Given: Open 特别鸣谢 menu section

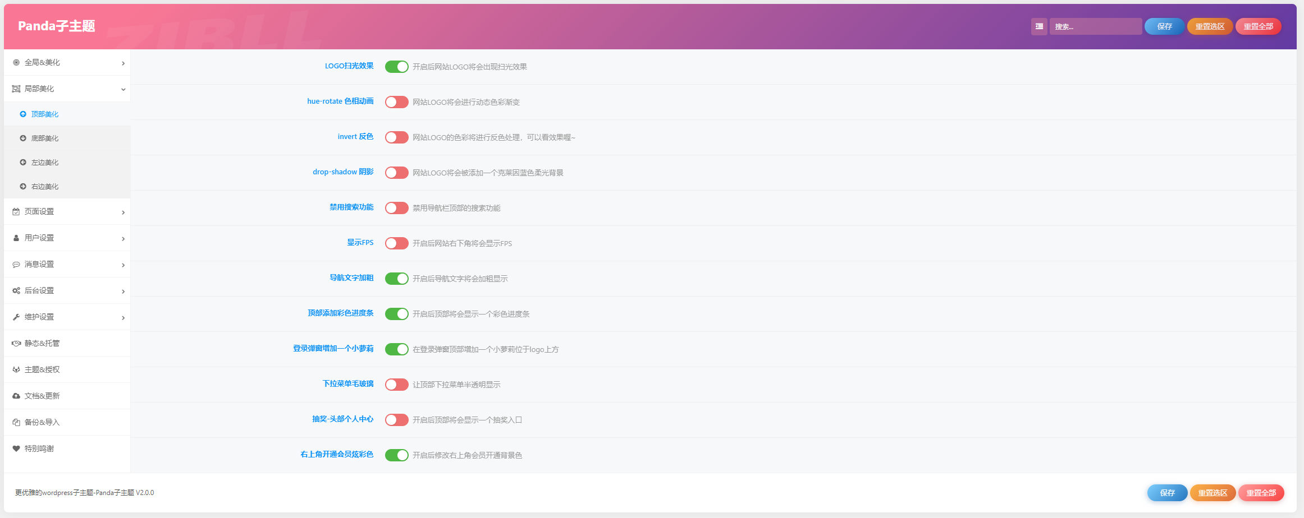Looking at the screenshot, I should click(x=67, y=449).
